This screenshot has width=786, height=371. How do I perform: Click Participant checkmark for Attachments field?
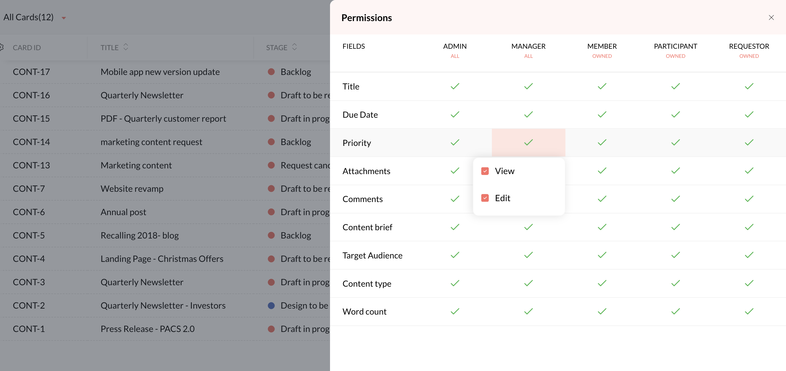pos(675,171)
